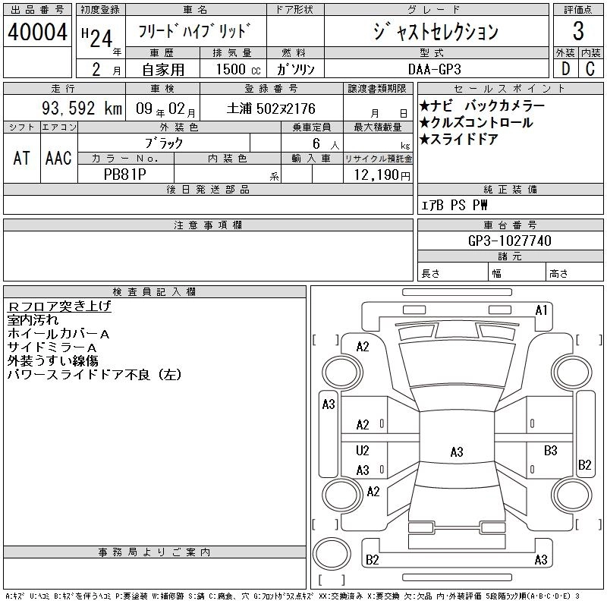Click sales point ★クルズコントロール
The image size is (607, 607).
point(476,123)
